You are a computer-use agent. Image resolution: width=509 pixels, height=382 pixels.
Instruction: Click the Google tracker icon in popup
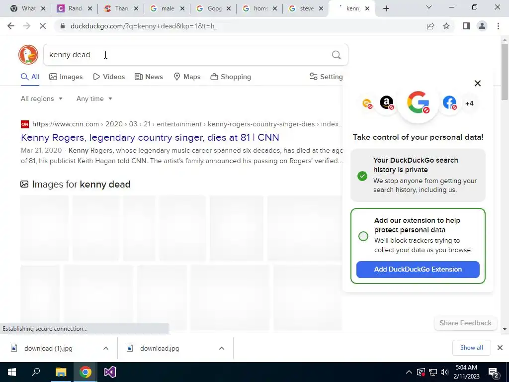(x=418, y=102)
